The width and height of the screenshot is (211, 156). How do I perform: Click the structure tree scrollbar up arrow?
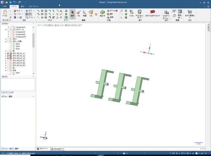(x=33, y=27)
